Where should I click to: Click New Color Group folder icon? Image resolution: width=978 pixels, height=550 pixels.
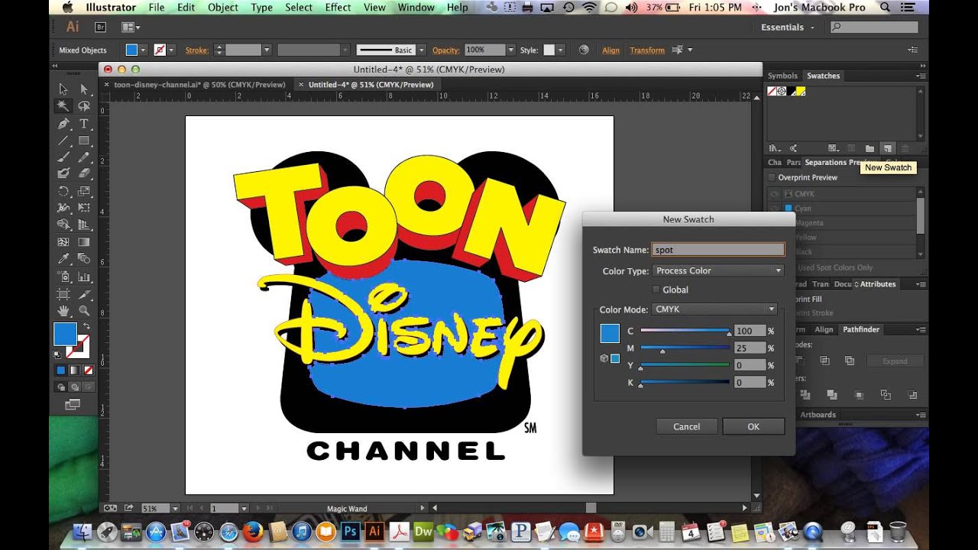coord(870,148)
